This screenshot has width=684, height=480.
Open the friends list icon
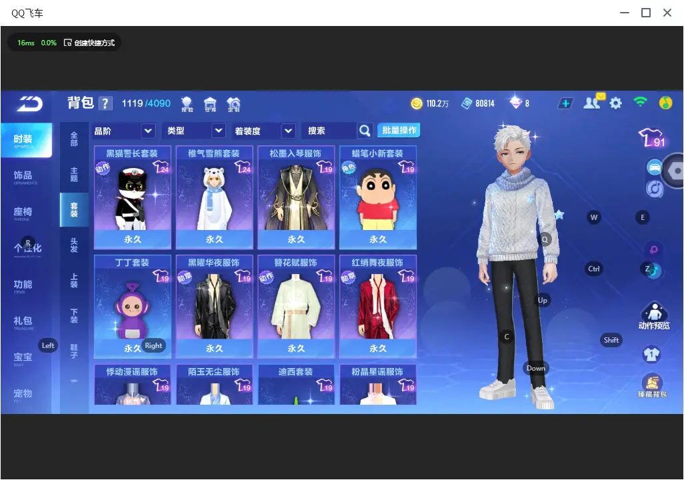pos(593,103)
